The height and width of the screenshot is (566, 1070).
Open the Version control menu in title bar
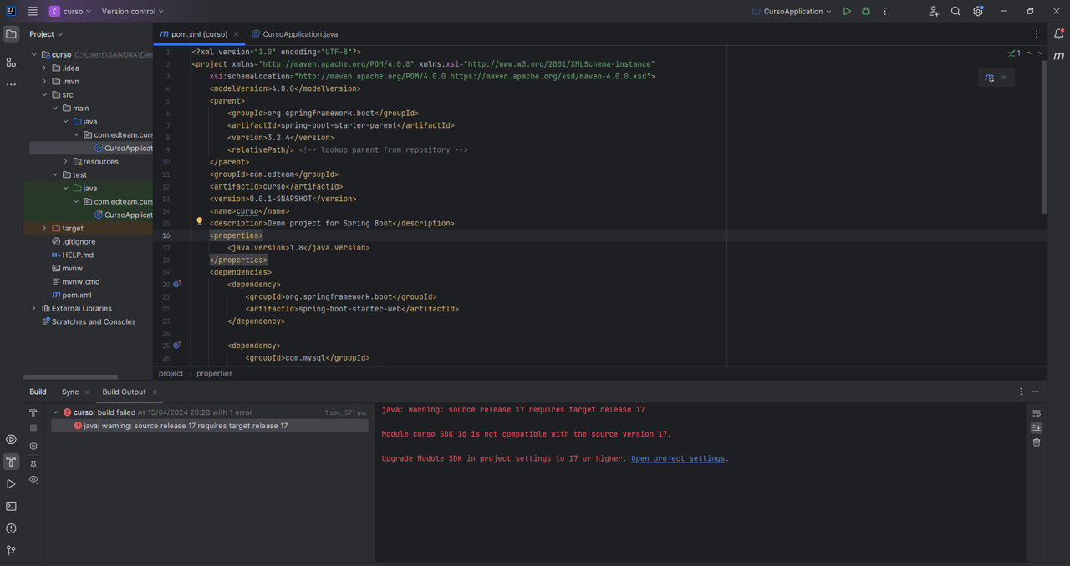[132, 12]
